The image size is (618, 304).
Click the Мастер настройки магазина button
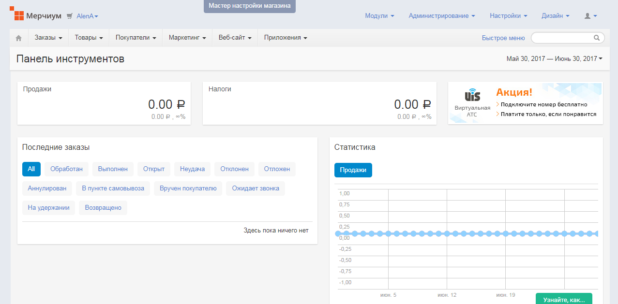(250, 6)
